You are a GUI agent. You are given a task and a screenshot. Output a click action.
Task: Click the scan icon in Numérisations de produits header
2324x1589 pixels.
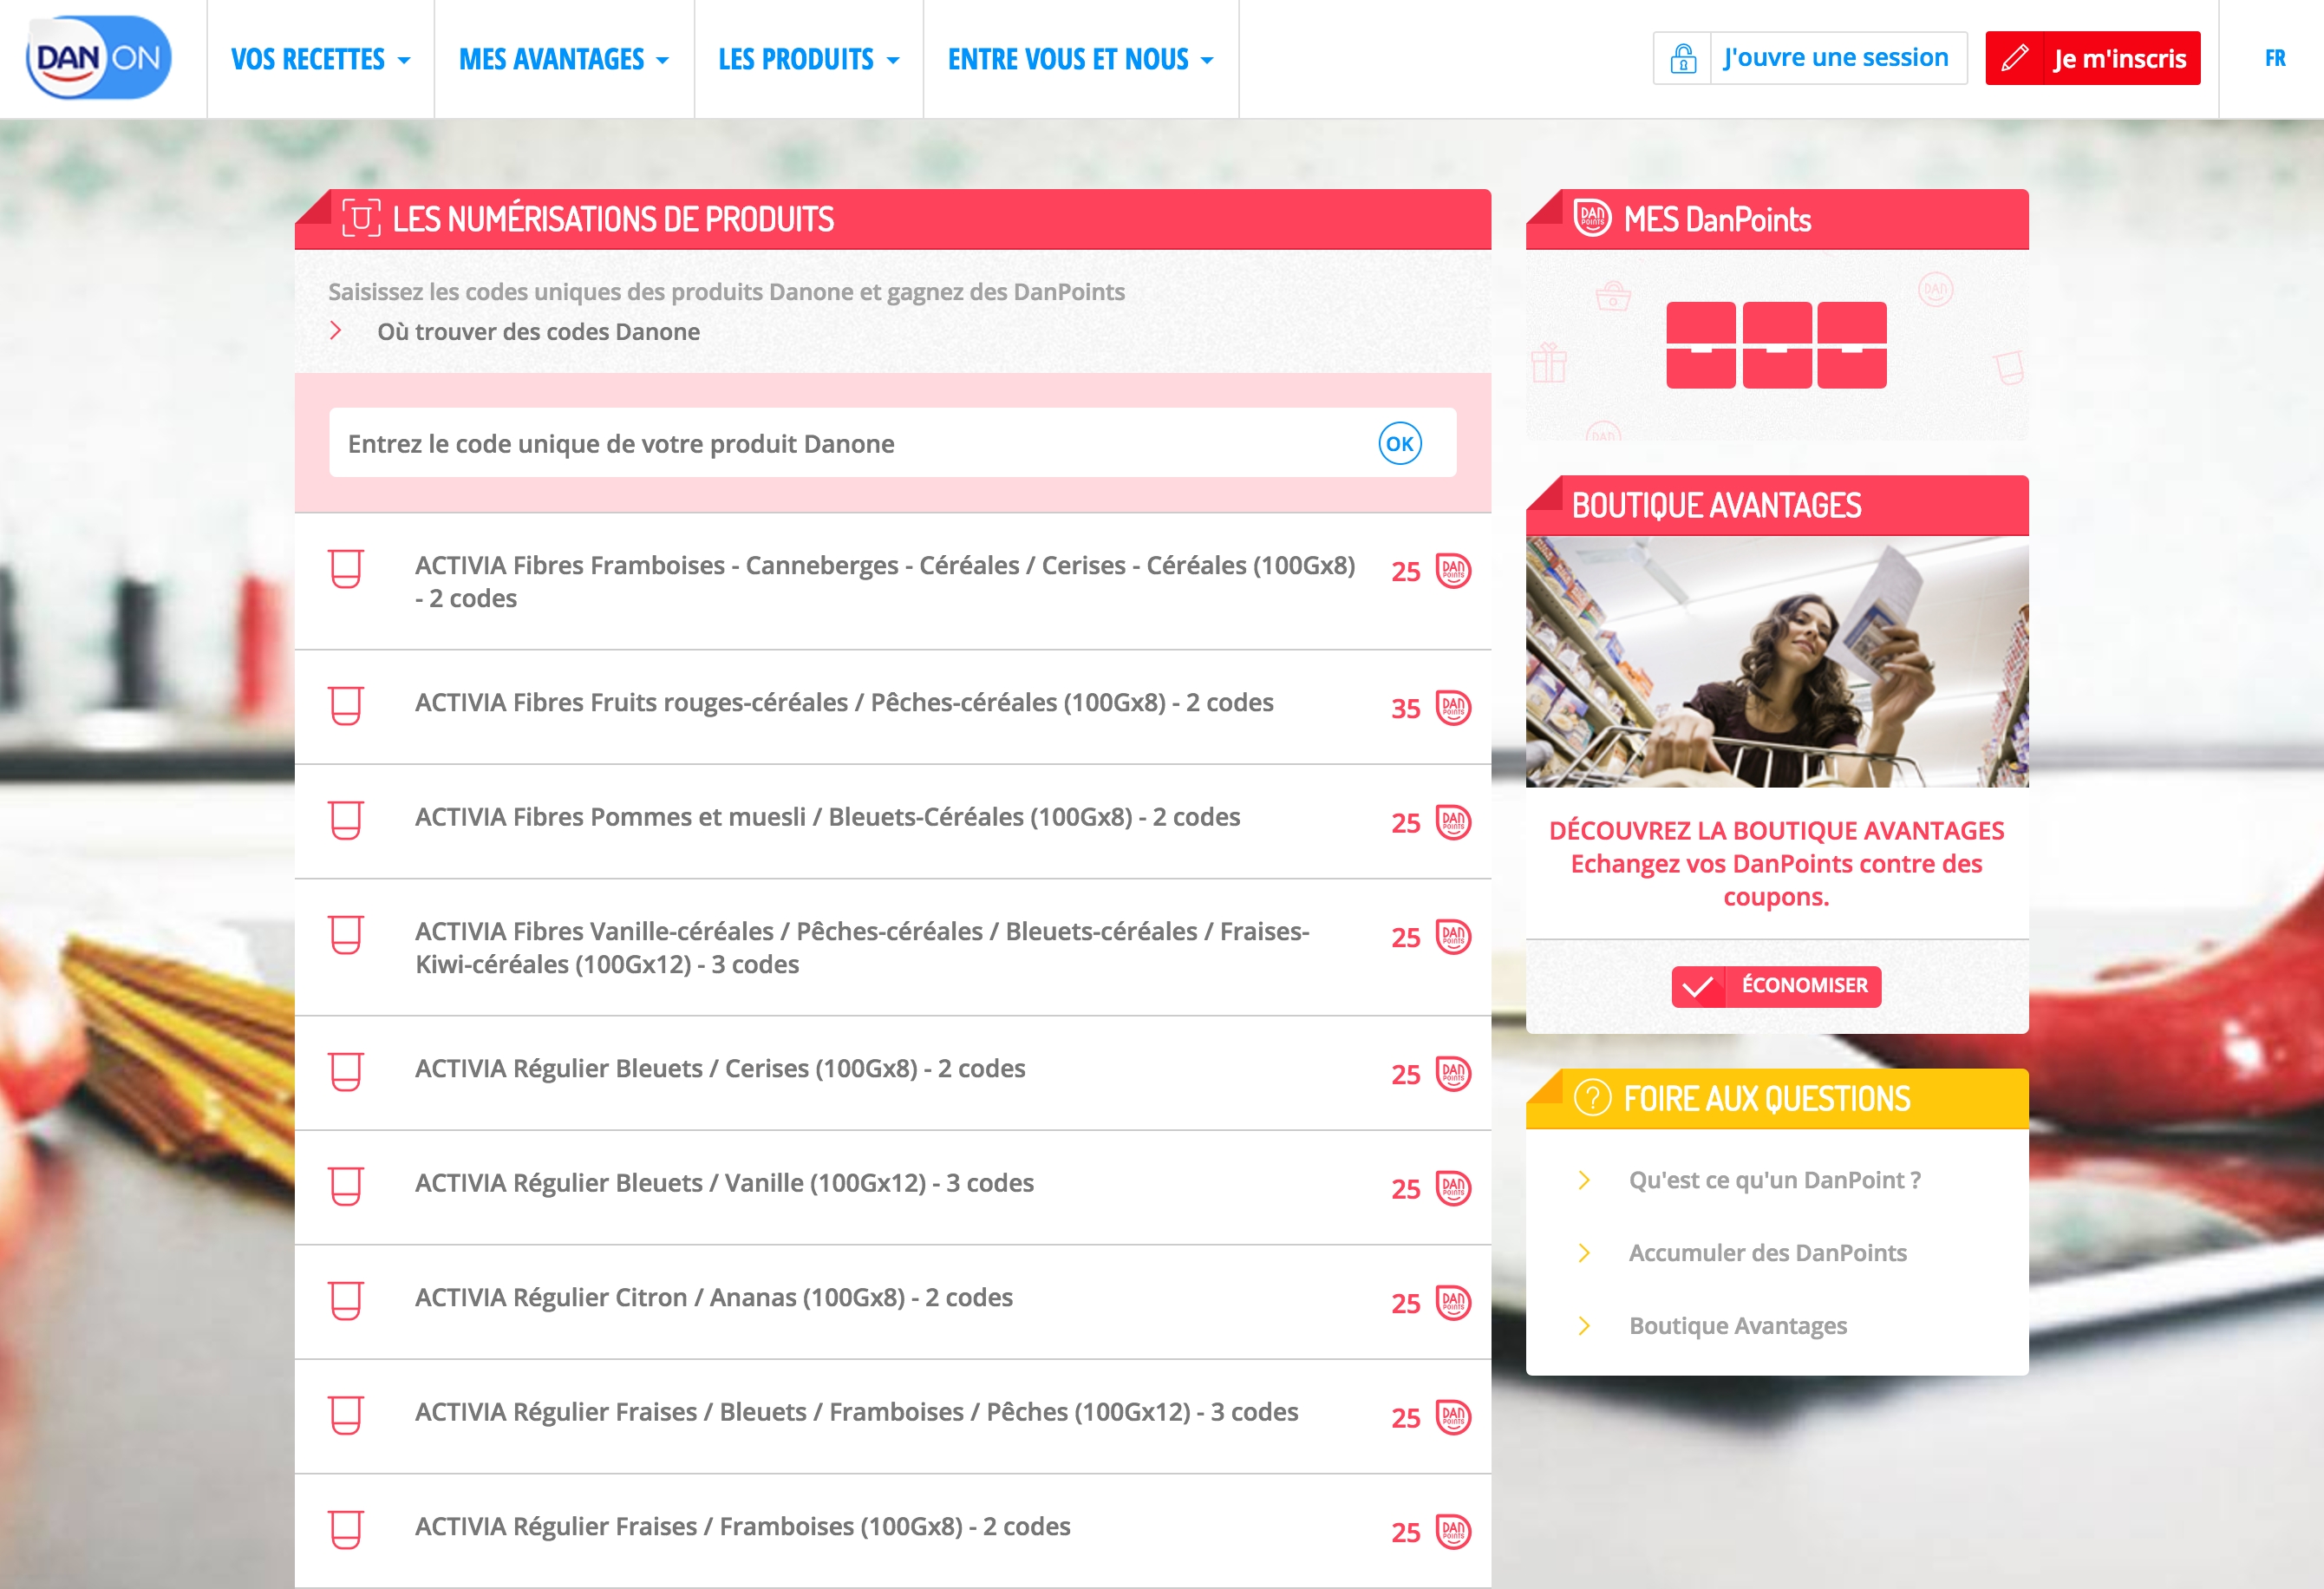[x=361, y=218]
